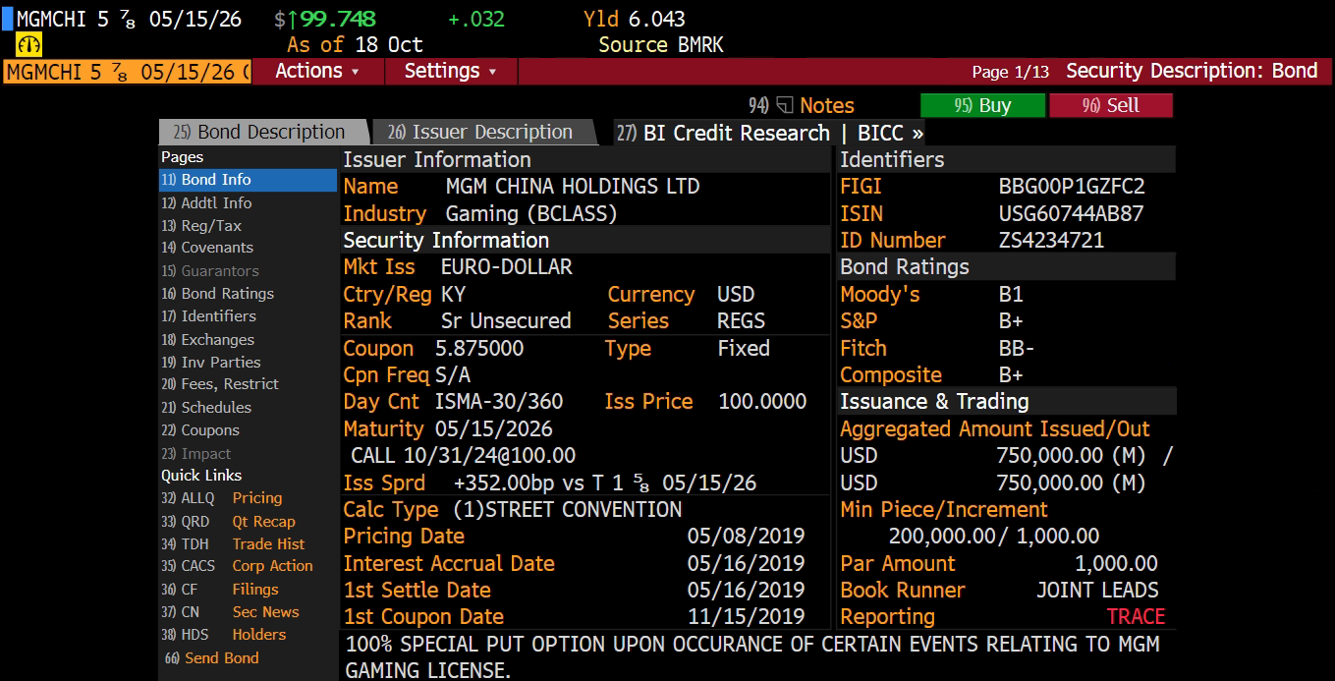Click the Pricing Date 05/08/2019

746,537
